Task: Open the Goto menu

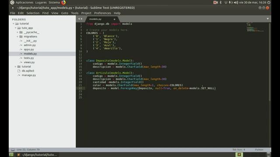Action: pos(65,13)
